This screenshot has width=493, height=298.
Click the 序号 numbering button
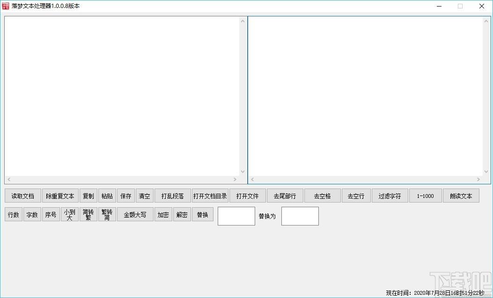51,214
